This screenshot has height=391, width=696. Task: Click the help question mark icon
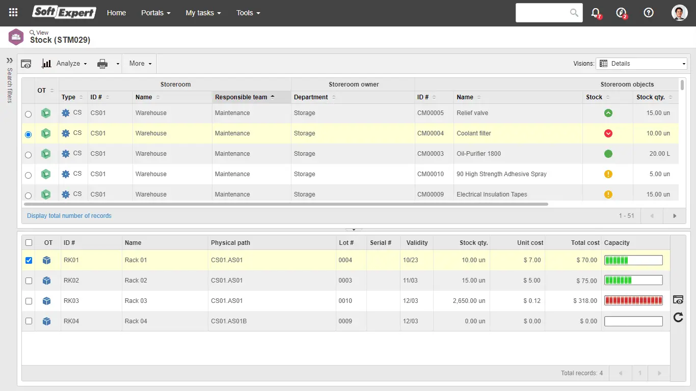(648, 13)
